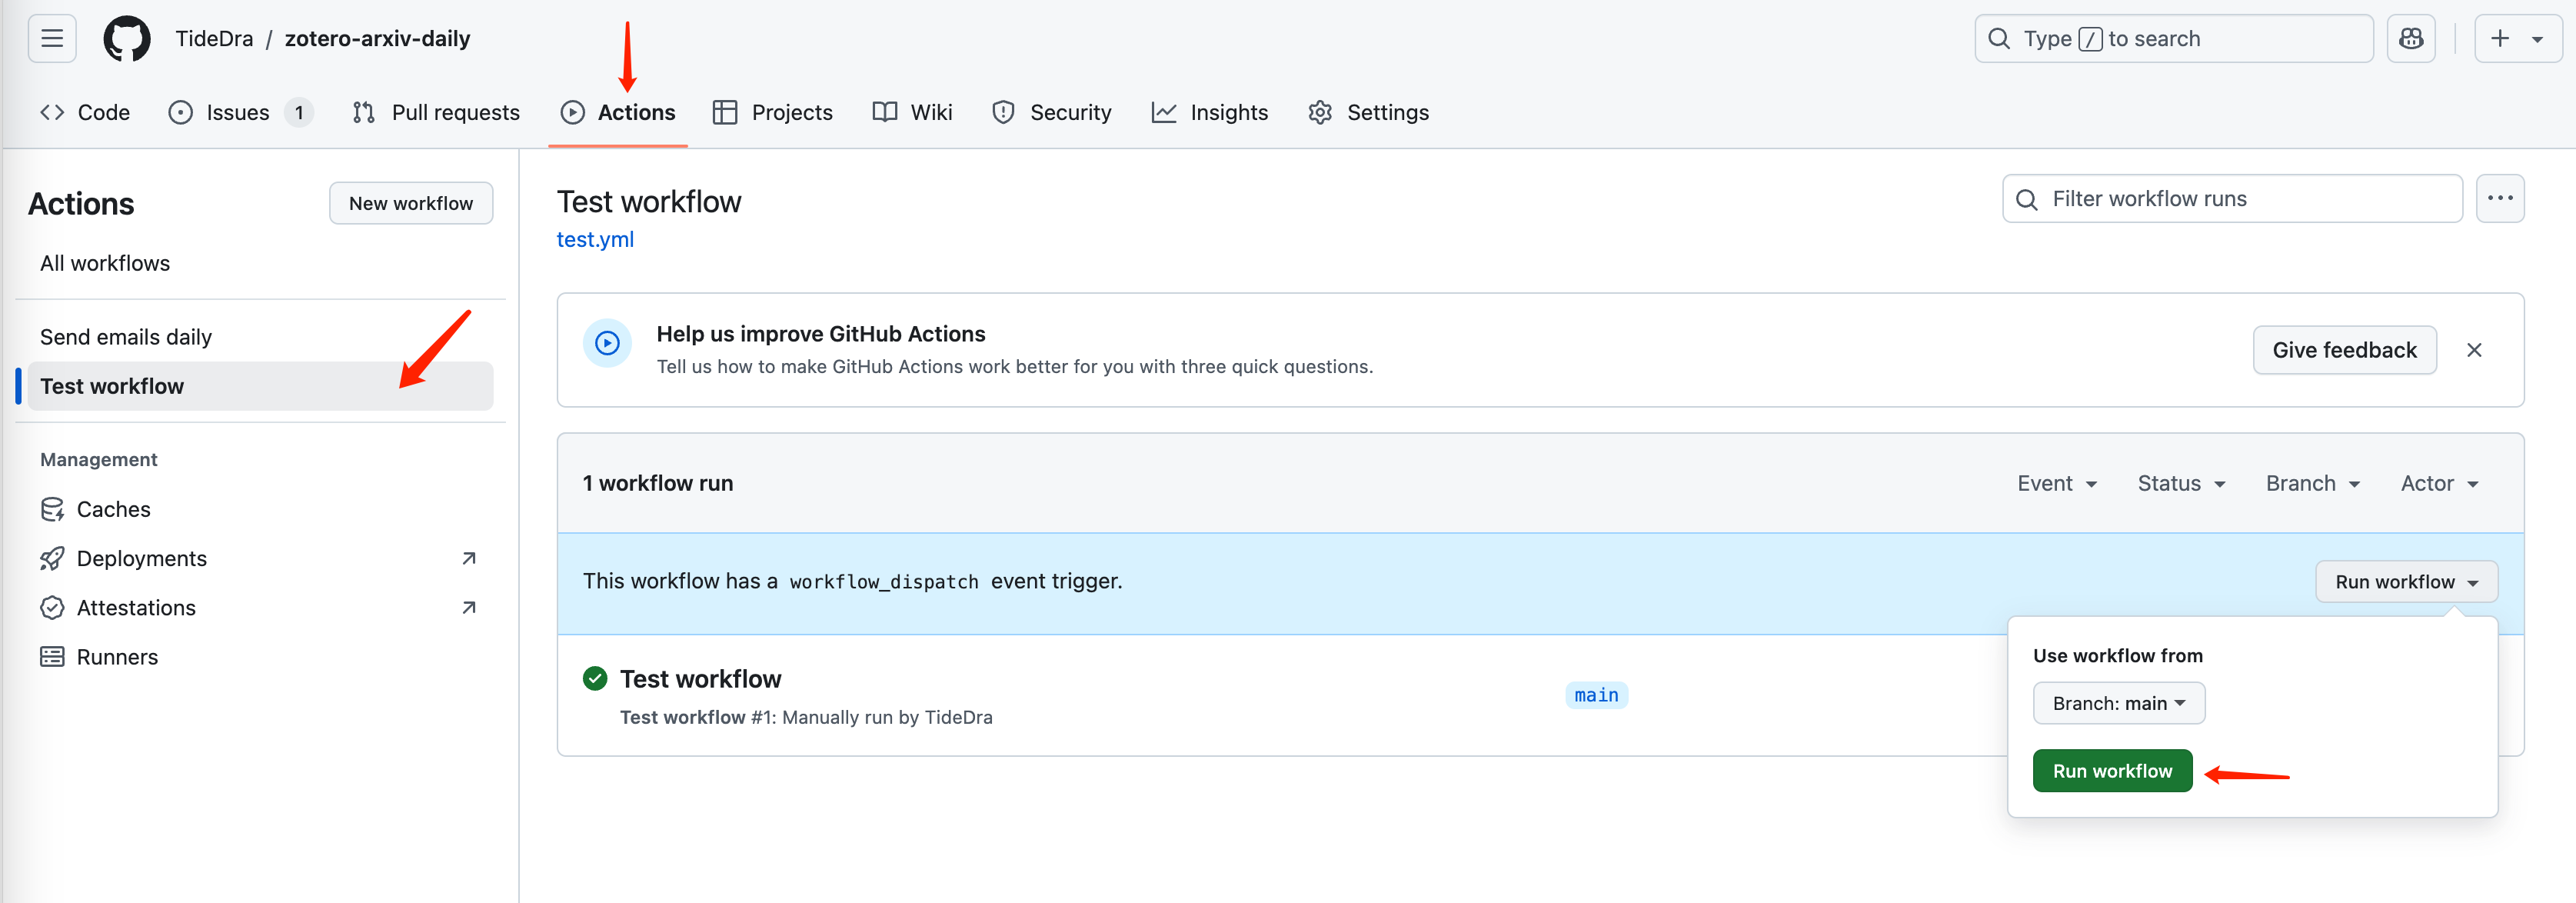Open Attestations in Management sidebar

[136, 607]
